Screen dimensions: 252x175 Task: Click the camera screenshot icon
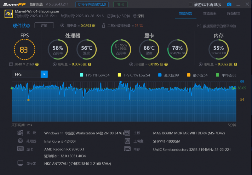229,4
